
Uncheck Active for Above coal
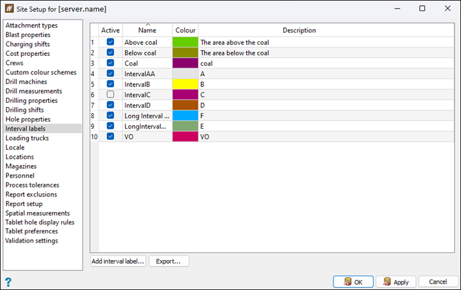tap(110, 42)
